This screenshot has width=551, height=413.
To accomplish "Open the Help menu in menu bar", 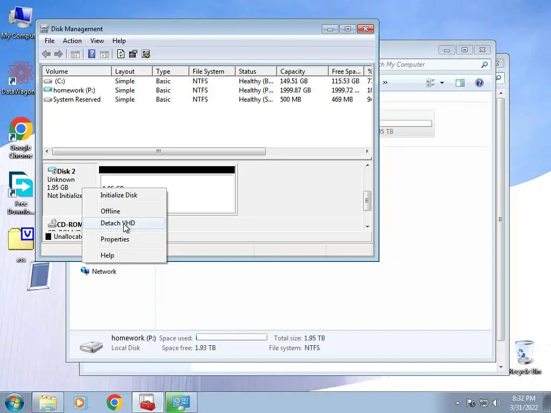I will coord(119,41).
